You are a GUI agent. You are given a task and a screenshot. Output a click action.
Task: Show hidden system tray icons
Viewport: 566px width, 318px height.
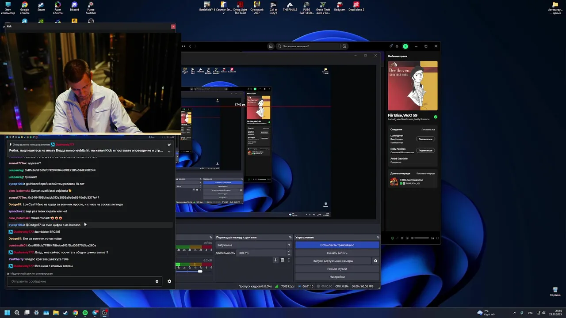[515, 313]
